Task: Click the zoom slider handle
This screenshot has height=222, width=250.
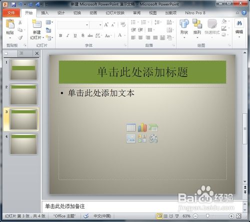Action: (207, 216)
